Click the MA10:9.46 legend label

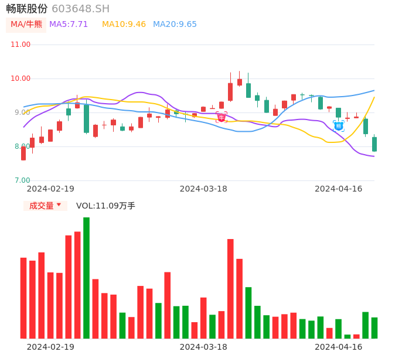tap(124, 25)
